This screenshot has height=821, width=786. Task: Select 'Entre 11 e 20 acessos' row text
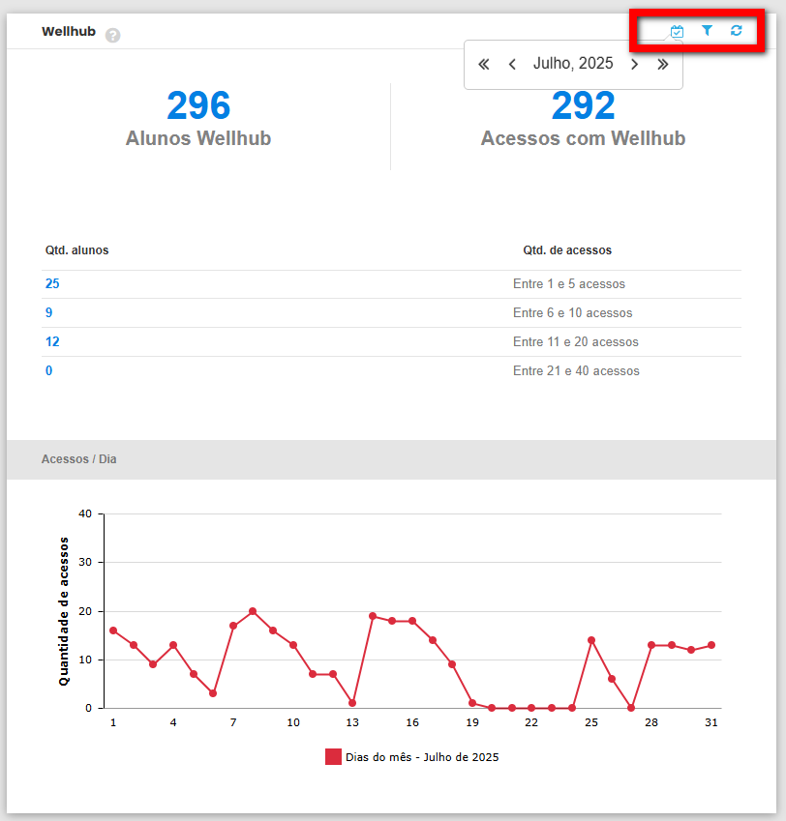point(576,342)
